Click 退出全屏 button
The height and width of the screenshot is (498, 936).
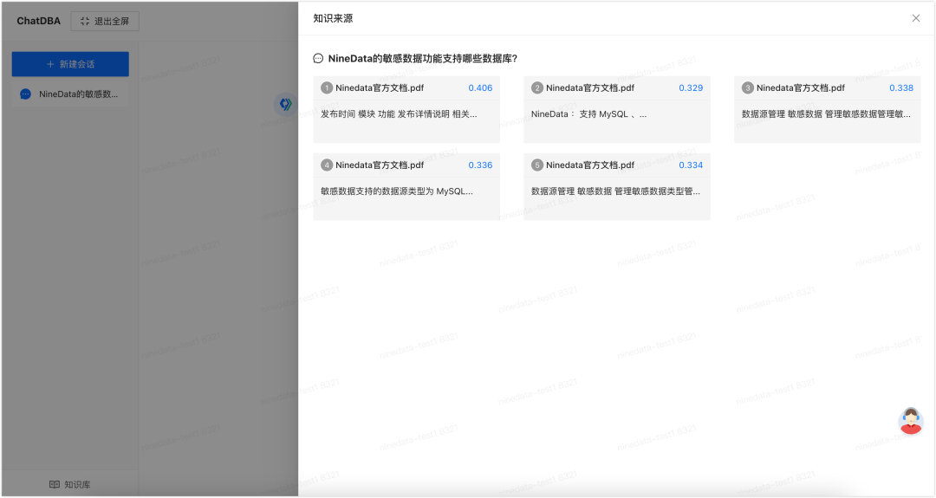tap(105, 21)
